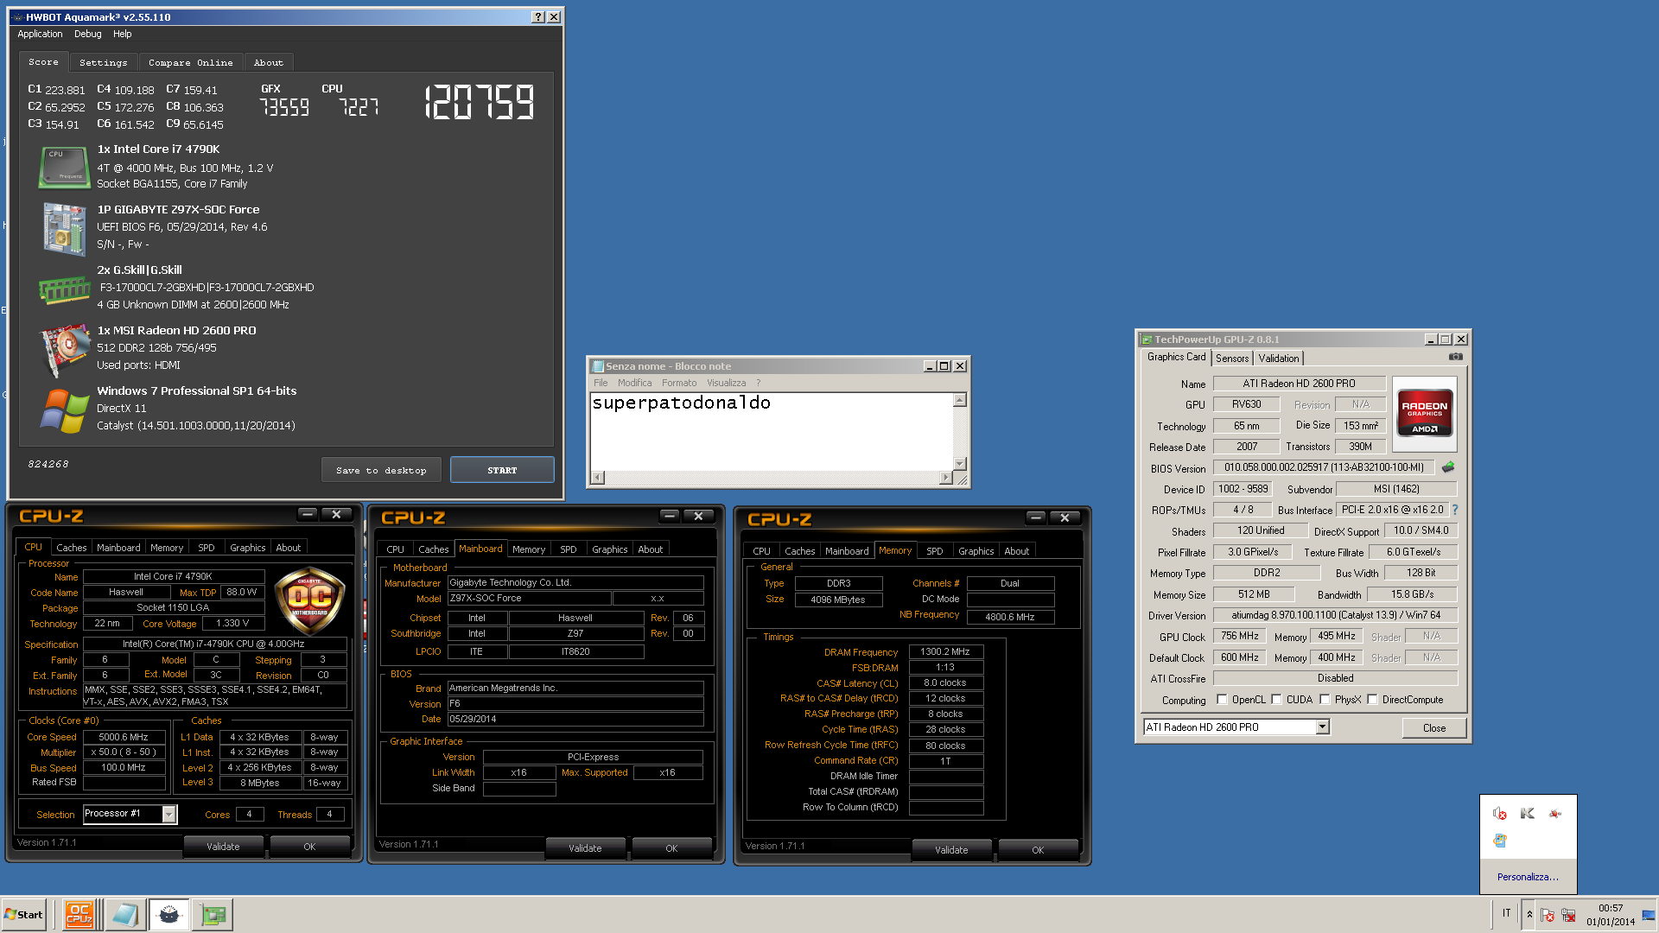This screenshot has height=933, width=1659.
Task: Click the Action Center flag tray icon
Action: pos(1548,915)
